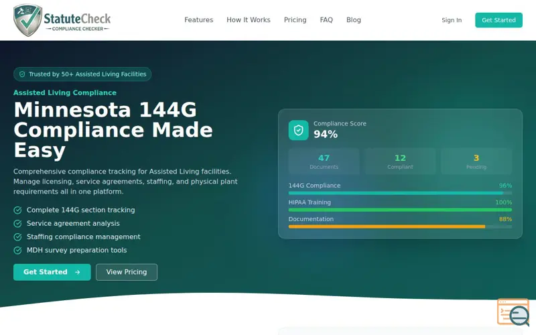Click the floating page inspector icon
This screenshot has width=536, height=335.
point(513,312)
